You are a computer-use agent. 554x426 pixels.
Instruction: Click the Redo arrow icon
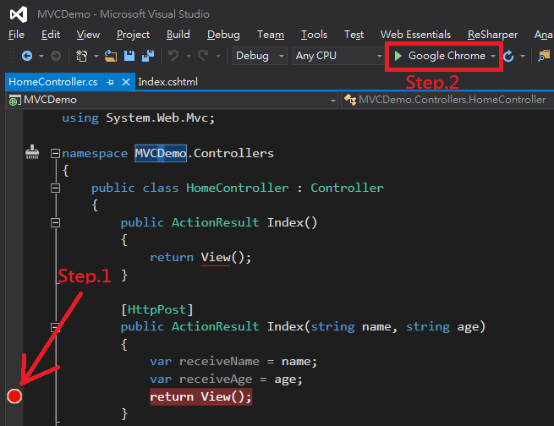pyautogui.click(x=203, y=56)
